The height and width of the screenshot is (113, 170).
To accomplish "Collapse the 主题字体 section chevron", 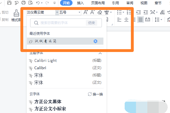I will (100, 53).
